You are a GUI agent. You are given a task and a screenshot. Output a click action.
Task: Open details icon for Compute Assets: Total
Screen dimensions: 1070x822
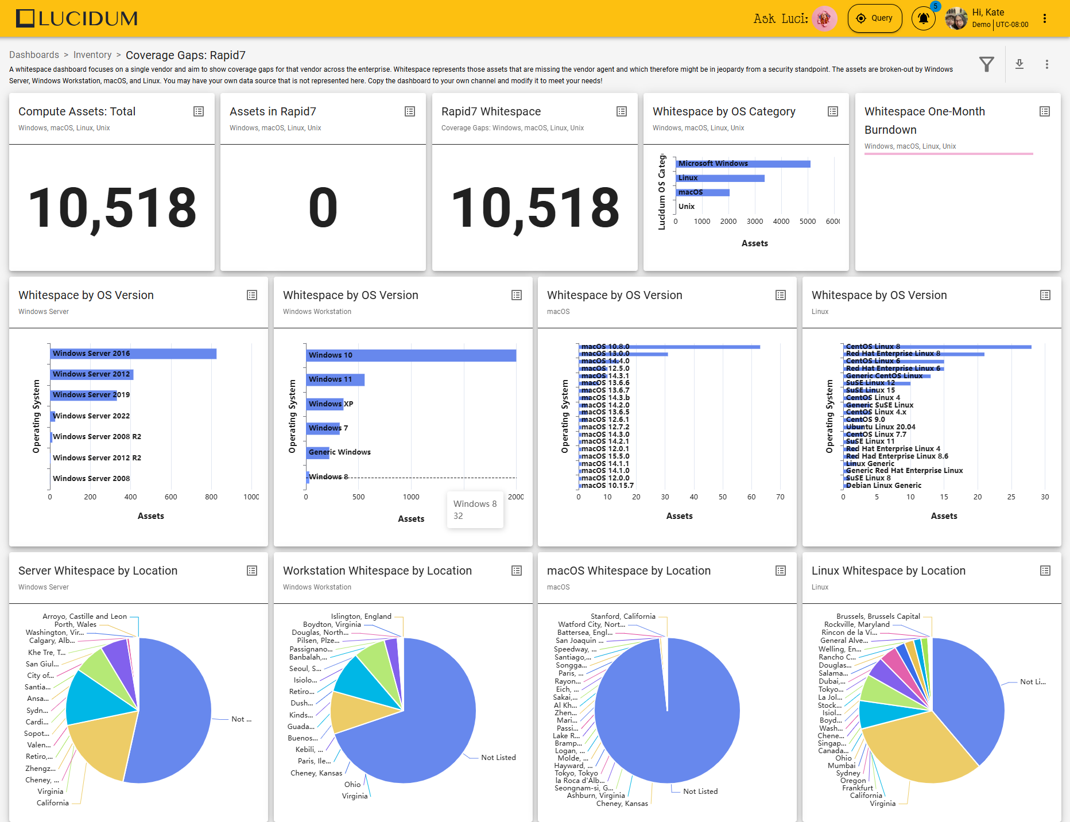coord(199,111)
